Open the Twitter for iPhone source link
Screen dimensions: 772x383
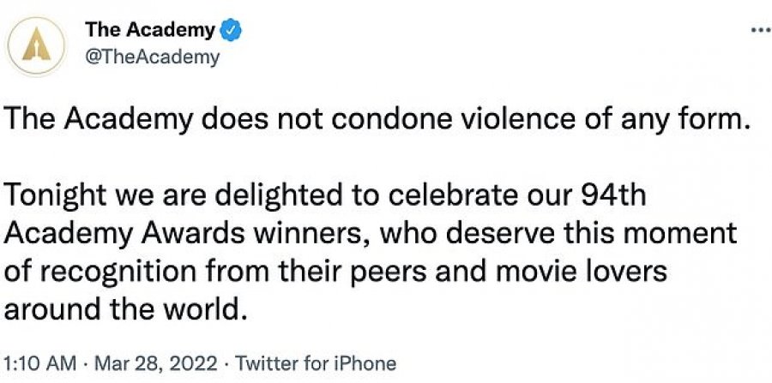pyautogui.click(x=316, y=364)
